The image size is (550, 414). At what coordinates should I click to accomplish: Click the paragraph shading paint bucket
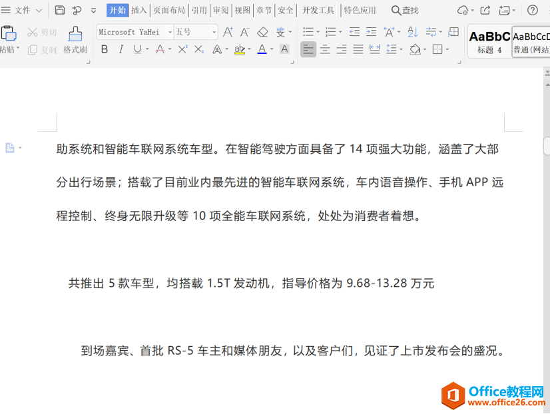[415, 49]
